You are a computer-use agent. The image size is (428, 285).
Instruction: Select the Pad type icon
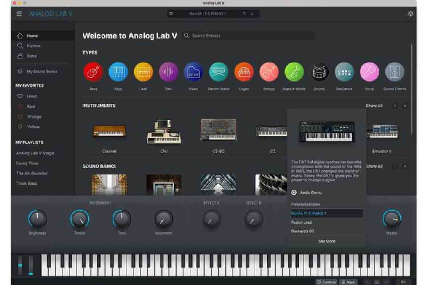168,72
